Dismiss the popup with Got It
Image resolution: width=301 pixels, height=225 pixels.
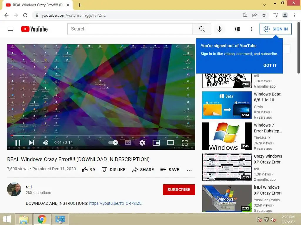270,65
